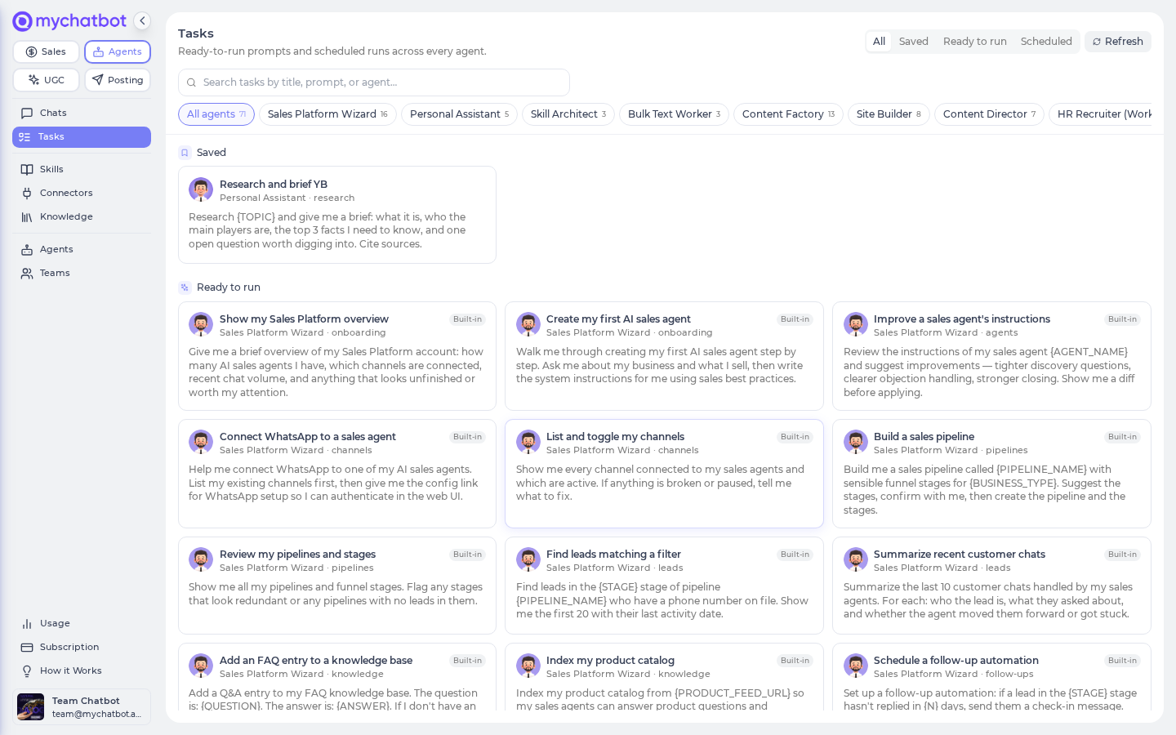The height and width of the screenshot is (735, 1176).
Task: Click the Connectors plug icon
Action: tap(27, 194)
